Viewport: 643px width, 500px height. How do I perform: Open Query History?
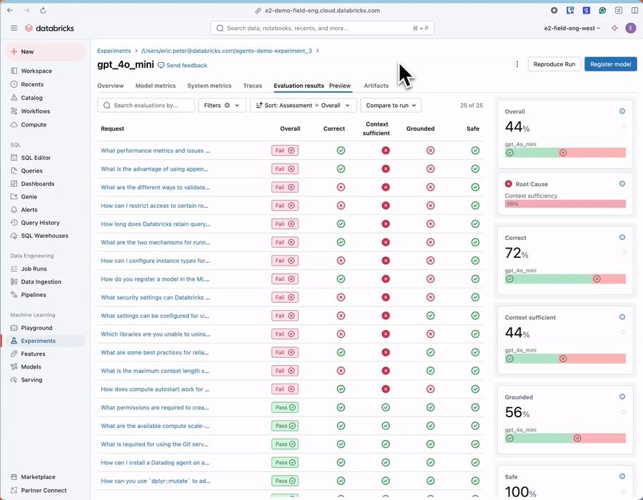pyautogui.click(x=40, y=223)
